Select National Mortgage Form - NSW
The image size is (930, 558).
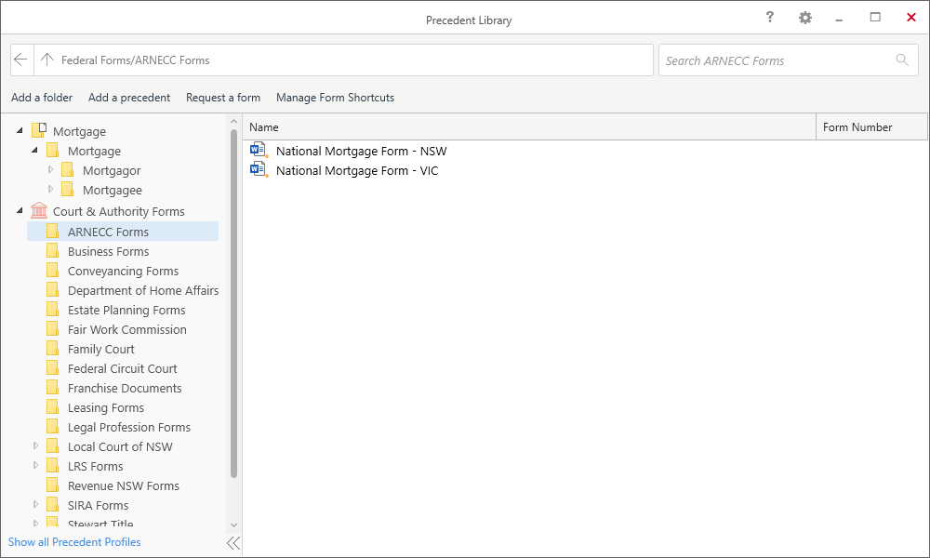coord(361,152)
